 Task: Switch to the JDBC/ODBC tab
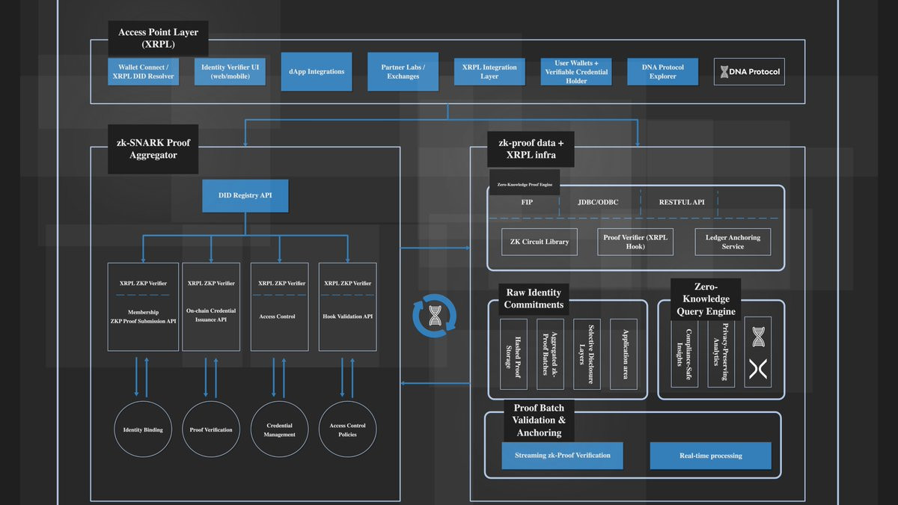point(599,202)
